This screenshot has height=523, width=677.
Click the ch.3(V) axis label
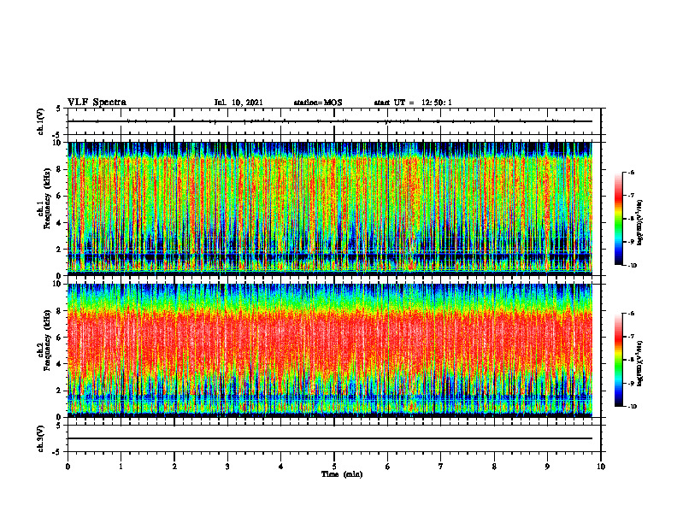click(40, 438)
